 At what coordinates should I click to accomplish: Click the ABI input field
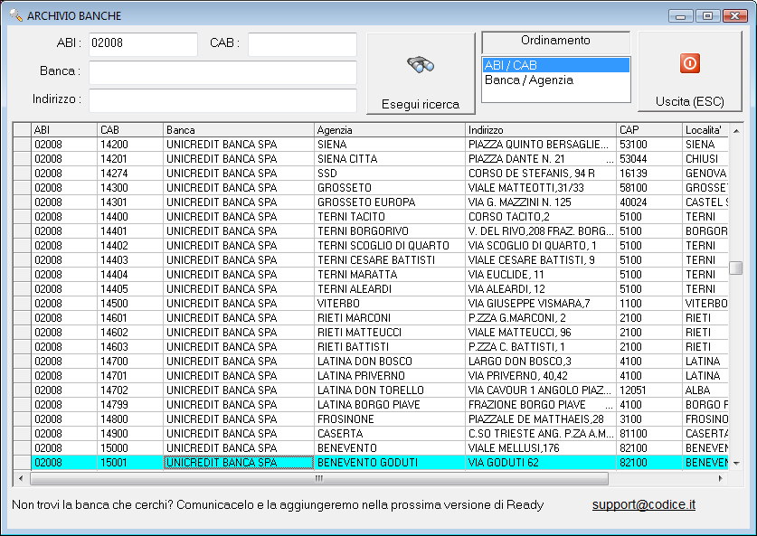tap(144, 44)
